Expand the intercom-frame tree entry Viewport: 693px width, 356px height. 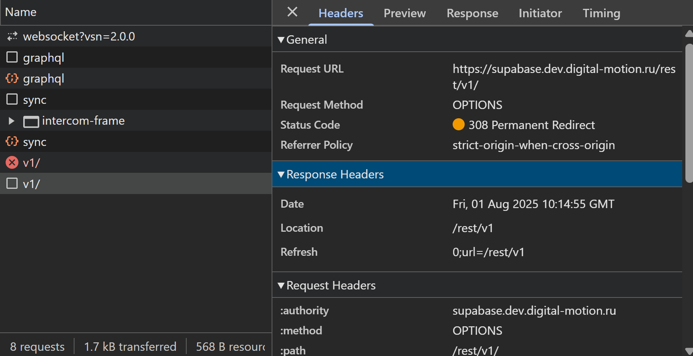click(11, 121)
